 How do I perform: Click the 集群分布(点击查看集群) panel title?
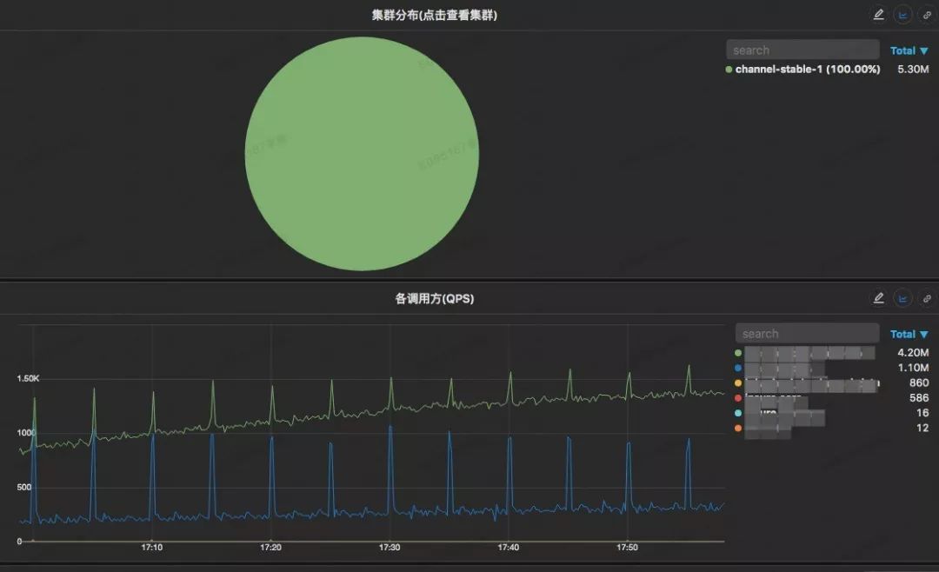434,15
